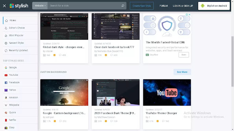Click the Youtube icon in sidebar
The width and height of the screenshot is (234, 131).
point(6,75)
